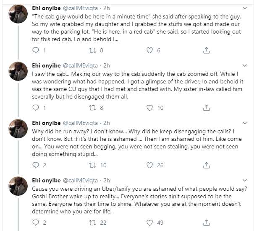Like the tweet with 26 likes
Image resolution: width=254 pixels, height=231 pixels.
[x=149, y=165]
